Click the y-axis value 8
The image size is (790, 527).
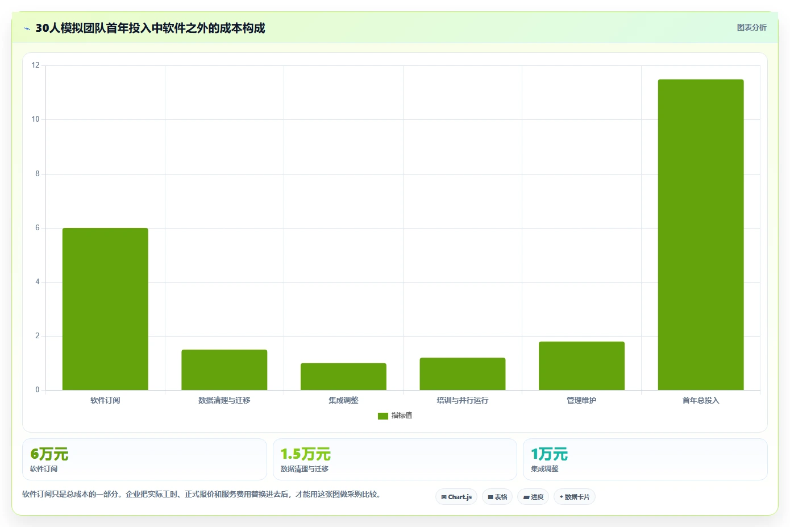coord(38,174)
